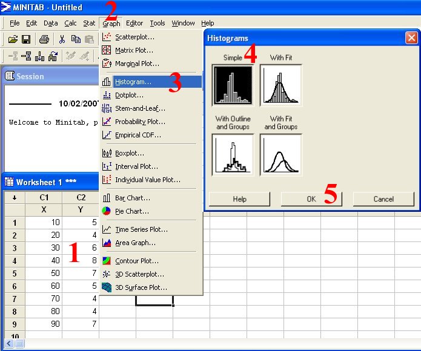
Task: Click the Help button in Histograms dialog
Action: click(239, 199)
